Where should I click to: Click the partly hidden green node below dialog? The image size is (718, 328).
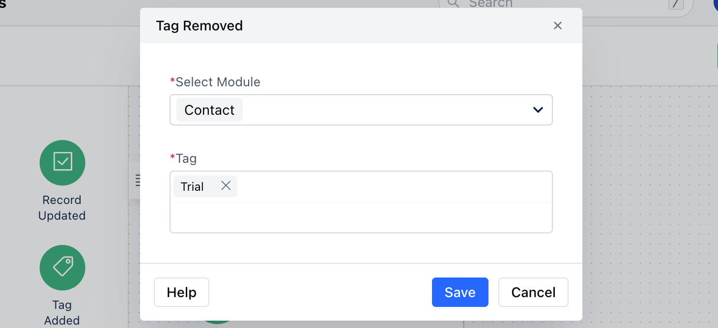click(x=217, y=322)
